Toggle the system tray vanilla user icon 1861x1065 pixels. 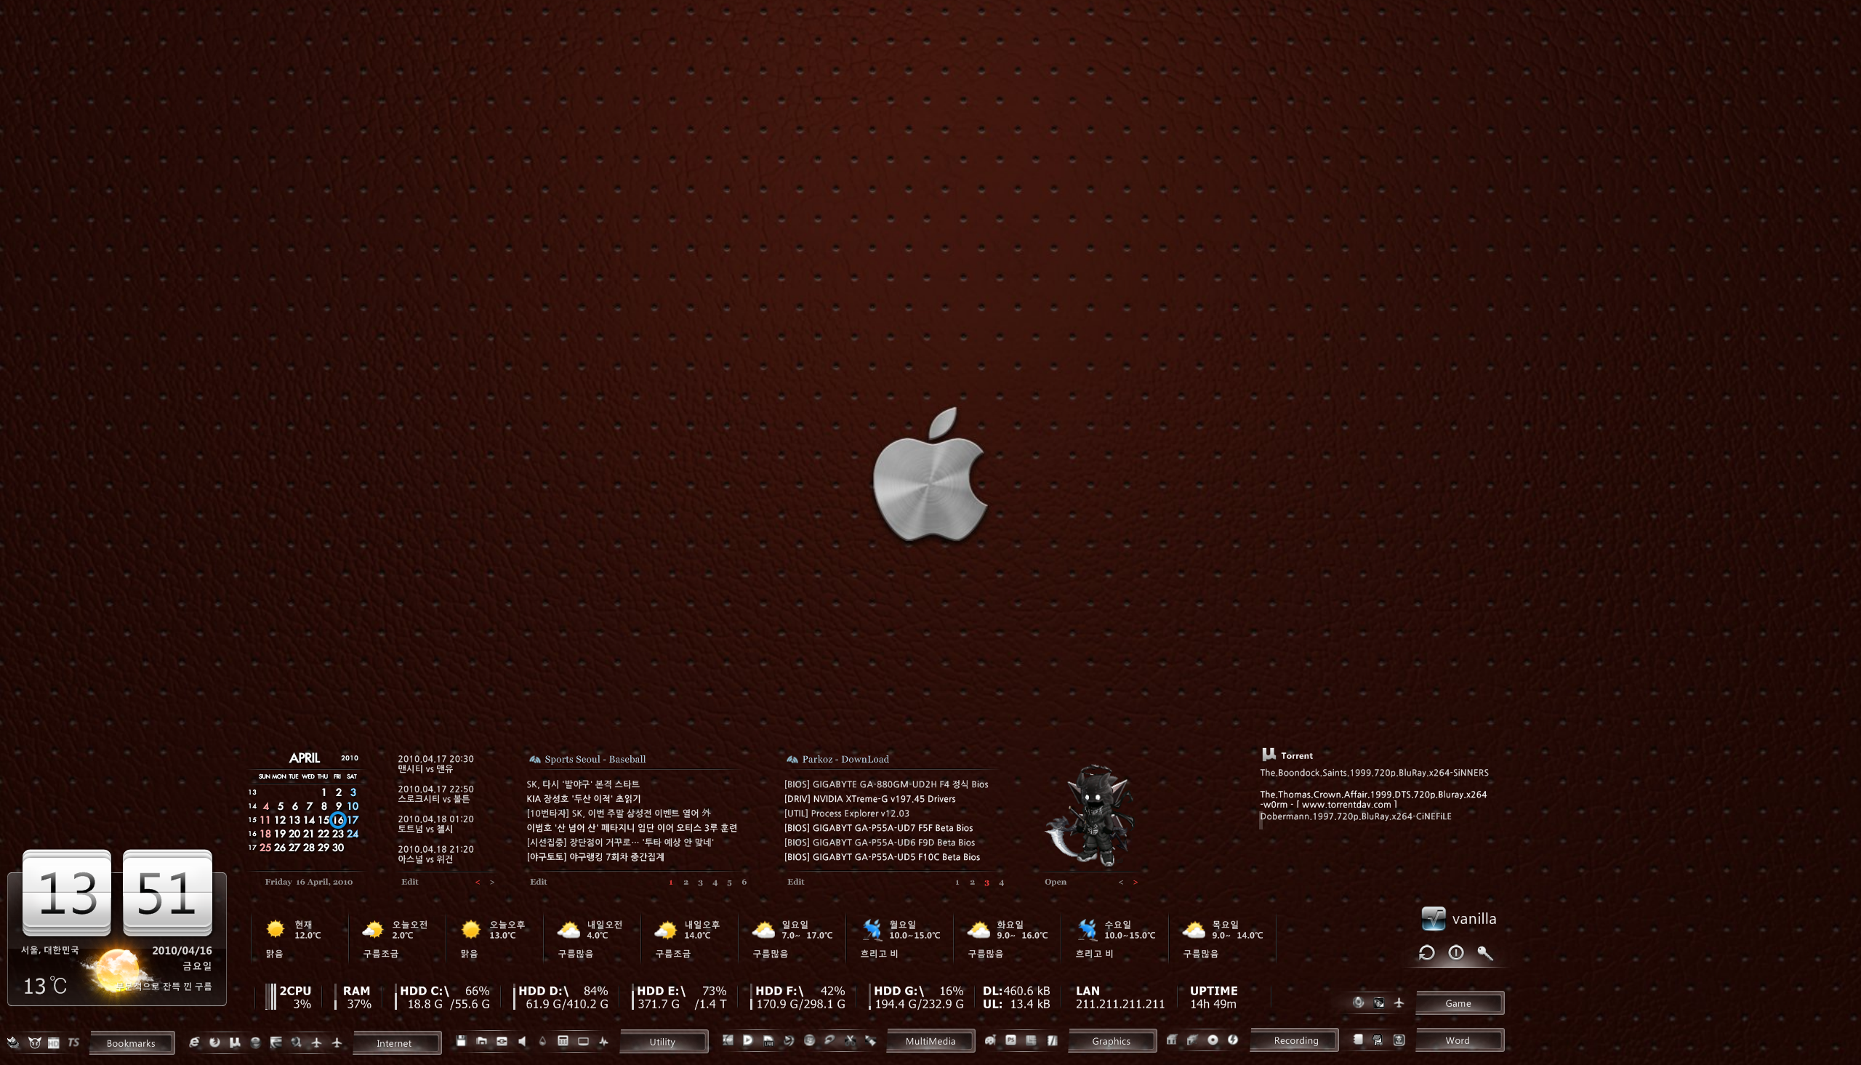tap(1428, 918)
